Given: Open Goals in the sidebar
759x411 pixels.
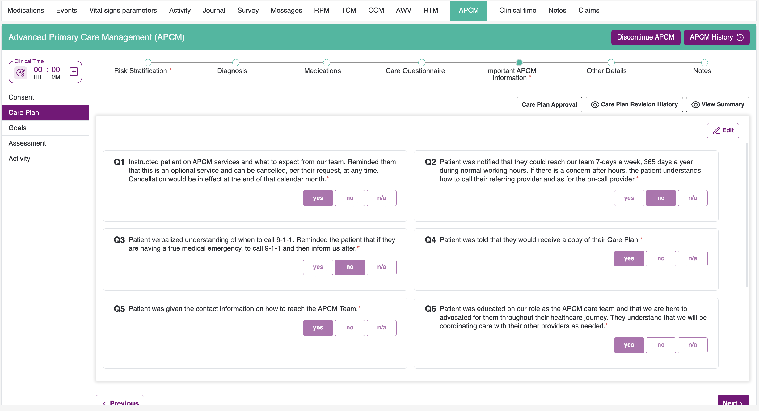Looking at the screenshot, I should [x=18, y=128].
